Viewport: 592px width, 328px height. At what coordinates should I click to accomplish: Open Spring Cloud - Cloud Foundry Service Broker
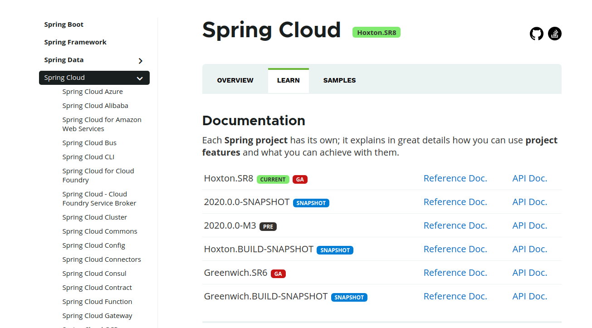[x=99, y=199]
